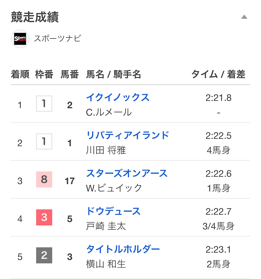Viewport: 261px width, 279px height.
Task: Click jockey name 川田 将雅
Action: pos(106,150)
